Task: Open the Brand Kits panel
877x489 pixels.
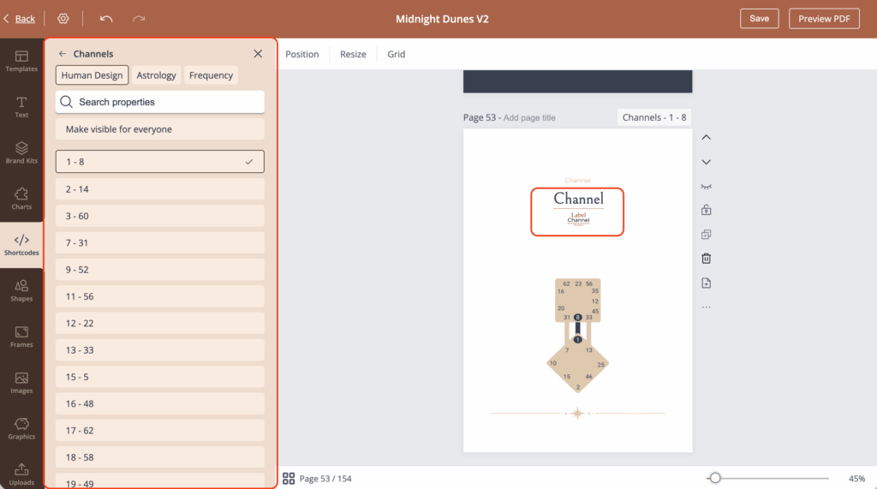Action: pos(21,152)
